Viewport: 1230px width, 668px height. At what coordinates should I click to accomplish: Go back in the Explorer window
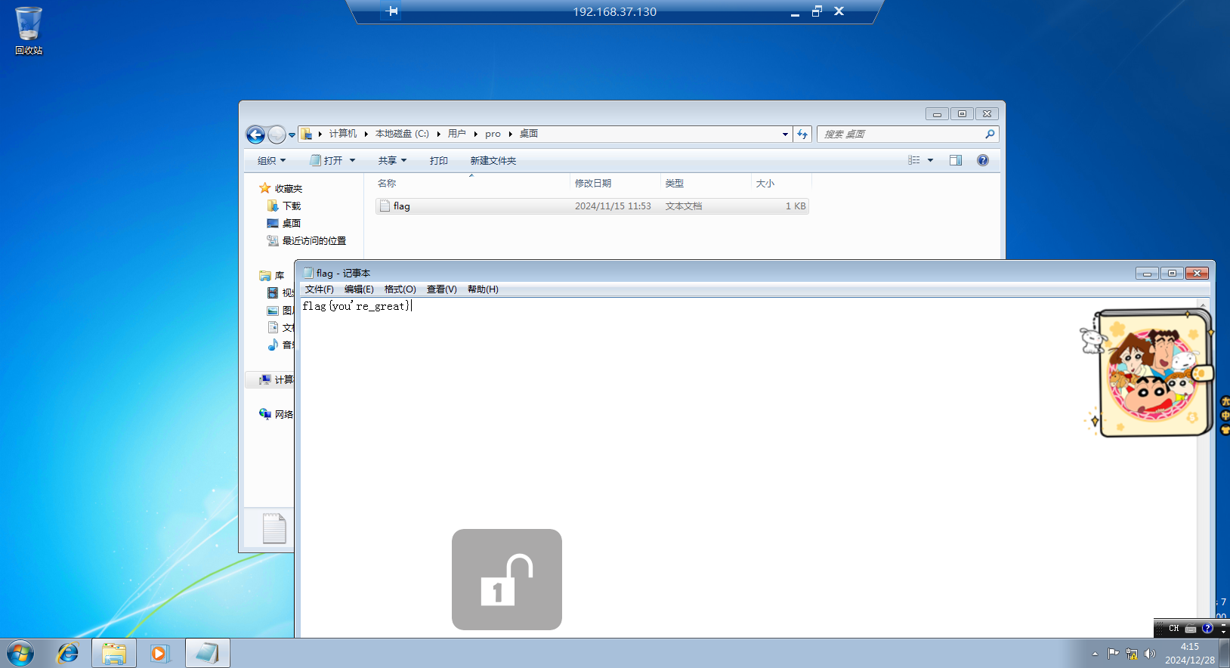256,135
